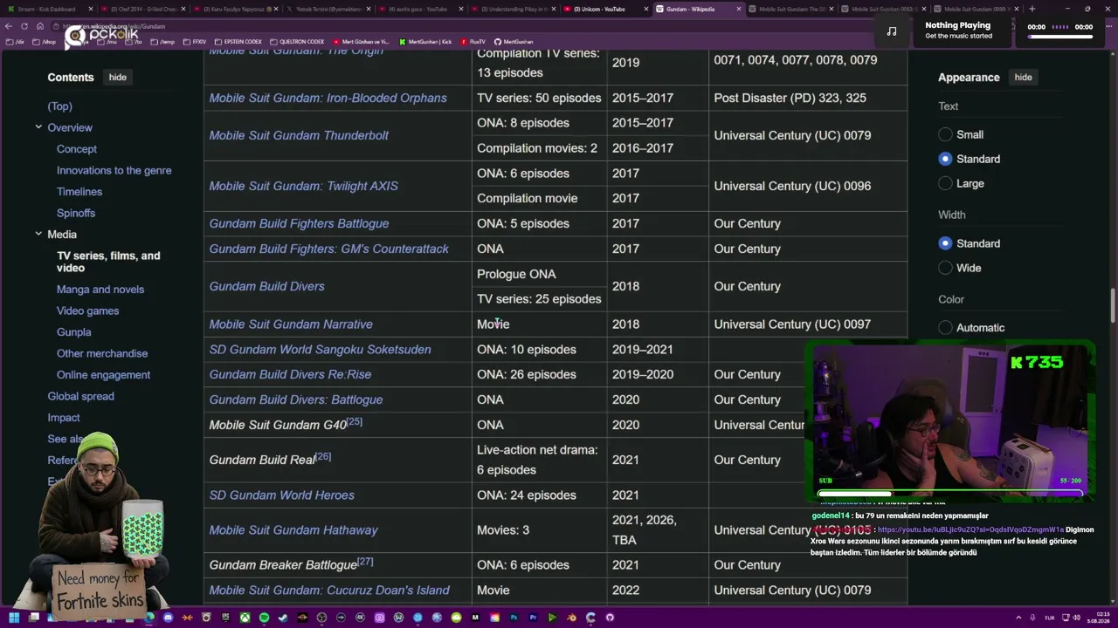1118x628 pixels.
Task: Switch to the Stream - Kick Dashboard tab
Action: coord(49,9)
